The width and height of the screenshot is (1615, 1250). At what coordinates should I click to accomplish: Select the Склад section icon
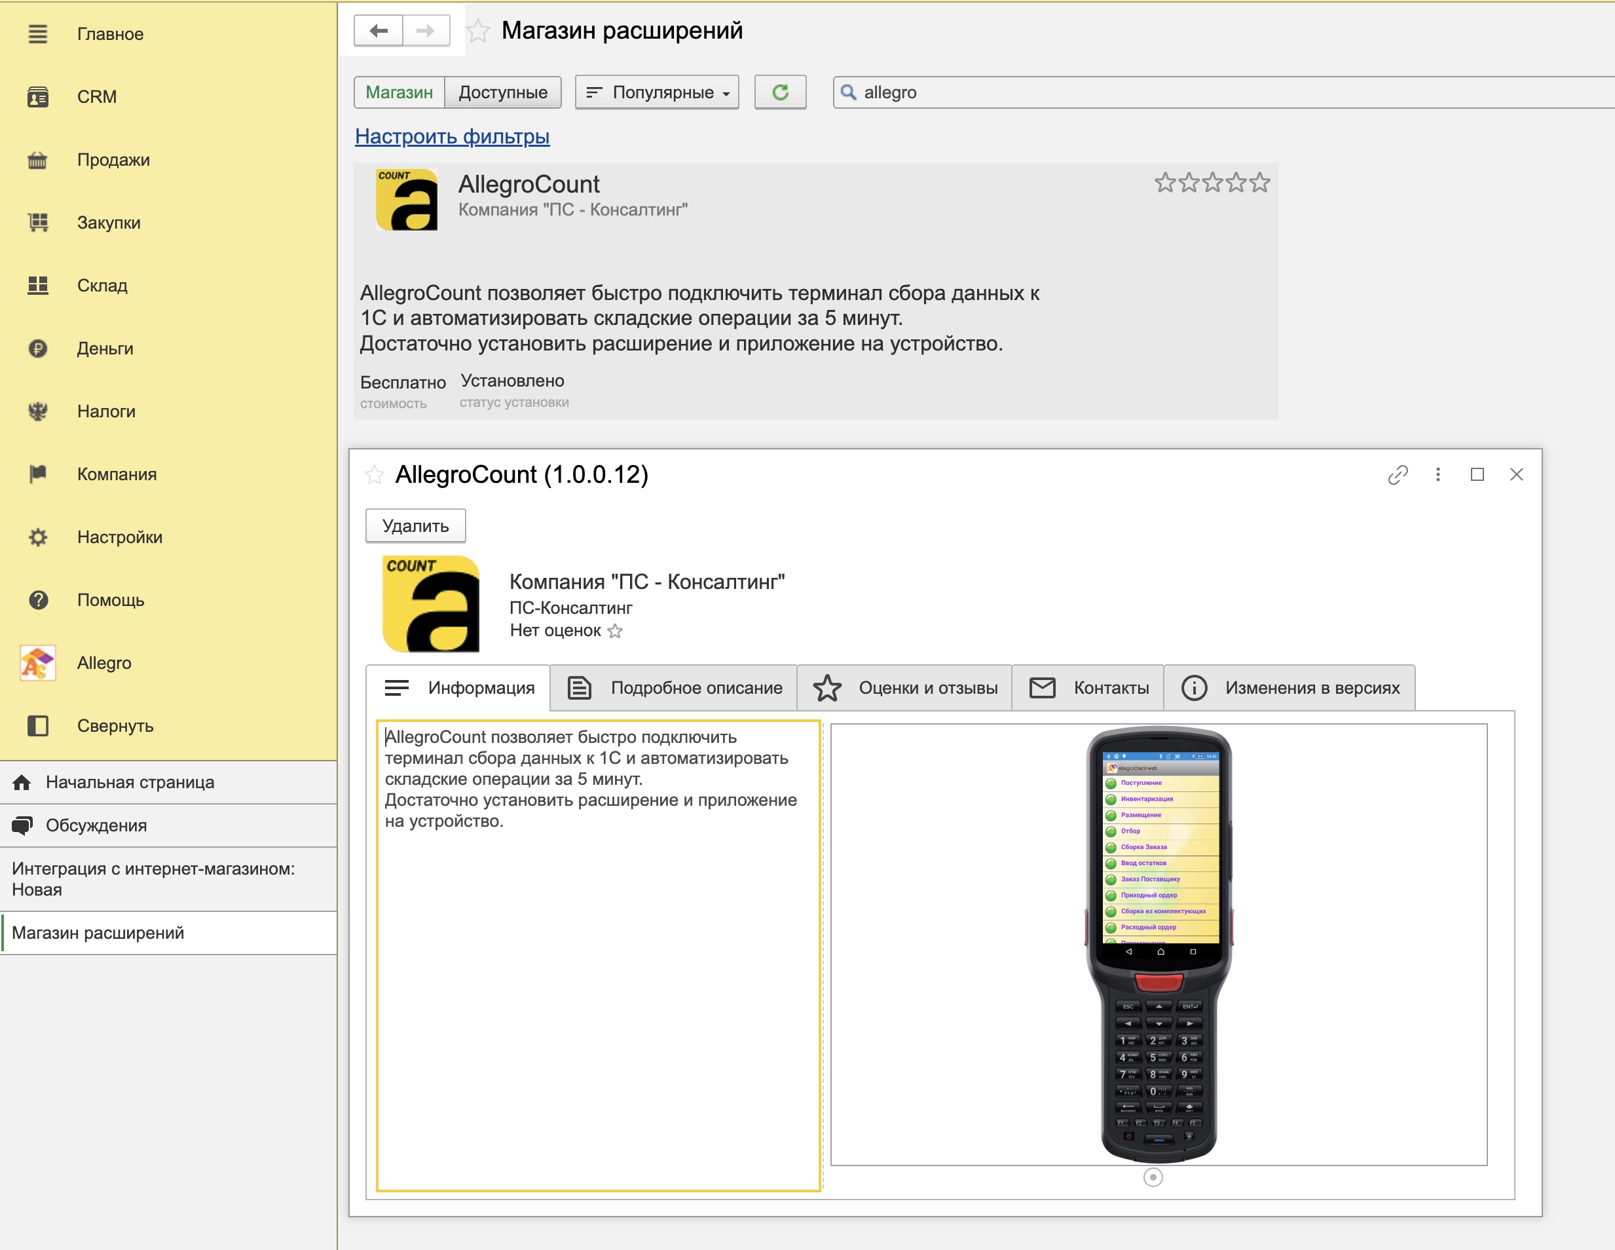[x=39, y=286]
